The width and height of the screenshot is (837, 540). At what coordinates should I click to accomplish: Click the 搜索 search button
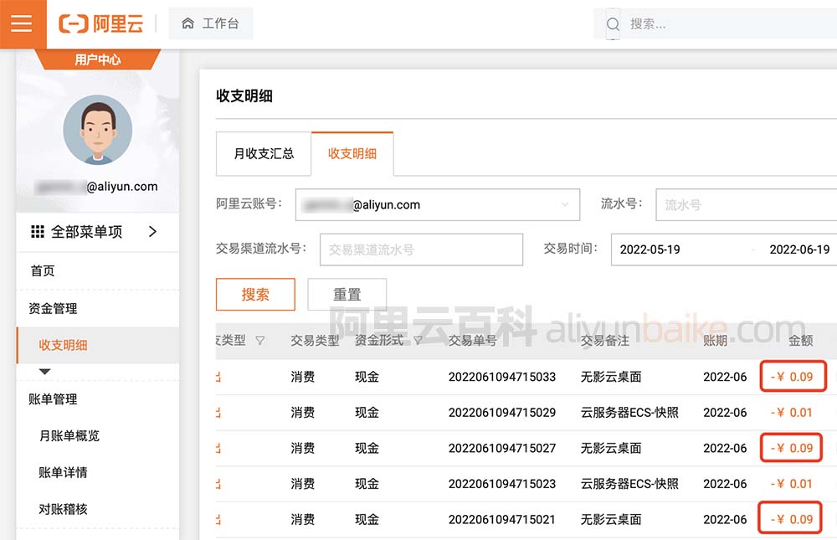coord(255,295)
